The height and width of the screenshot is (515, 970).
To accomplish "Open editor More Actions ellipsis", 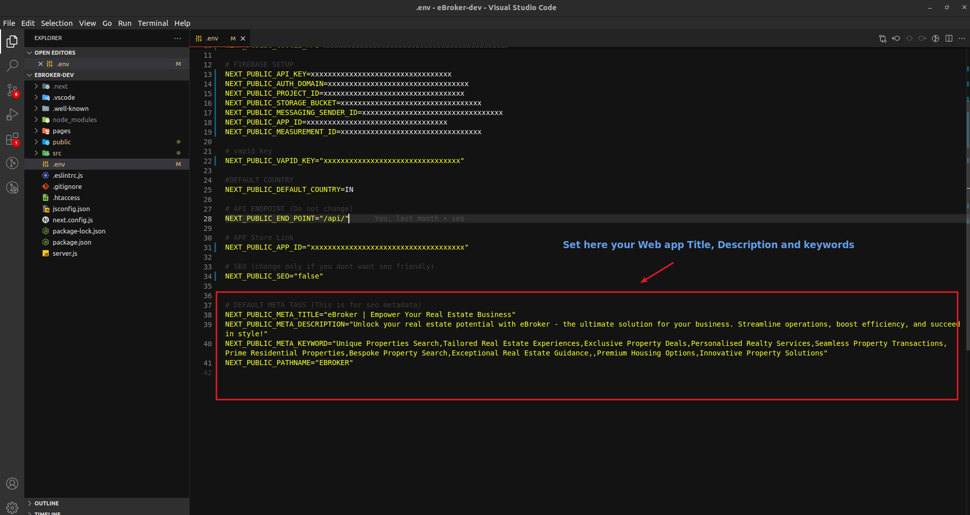I will point(962,38).
